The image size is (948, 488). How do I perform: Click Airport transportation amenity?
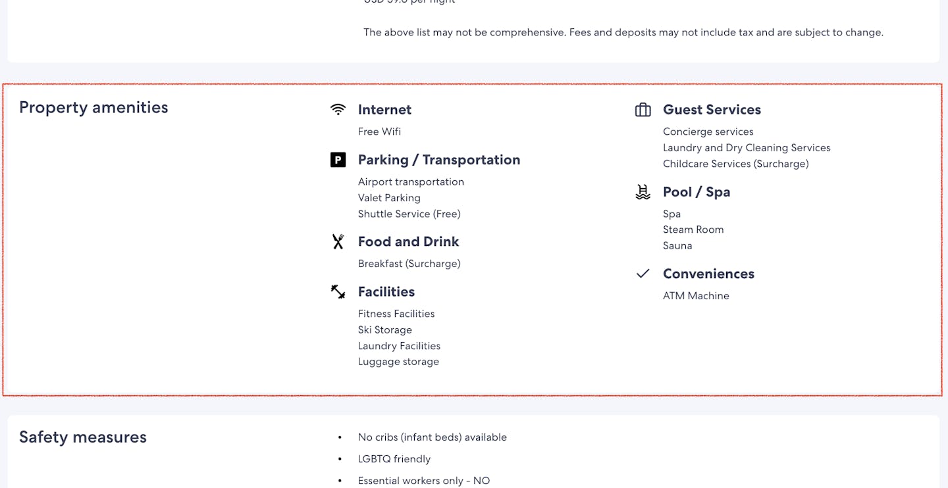[x=411, y=182]
